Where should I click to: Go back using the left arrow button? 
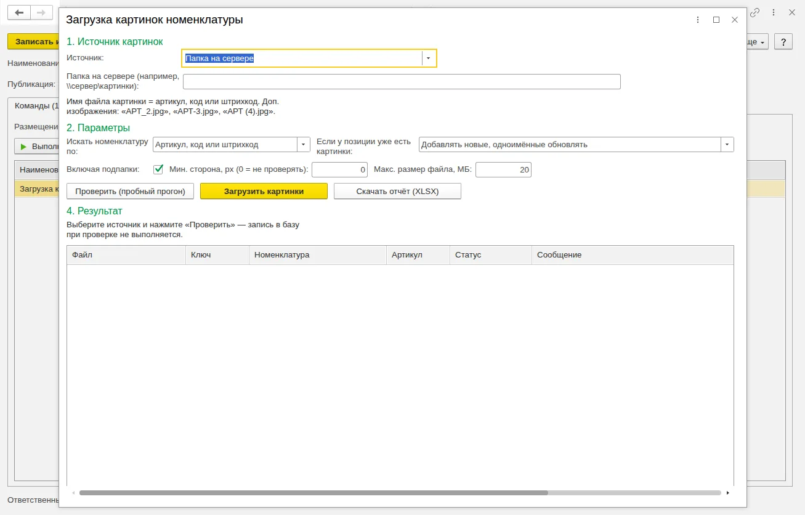[18, 12]
